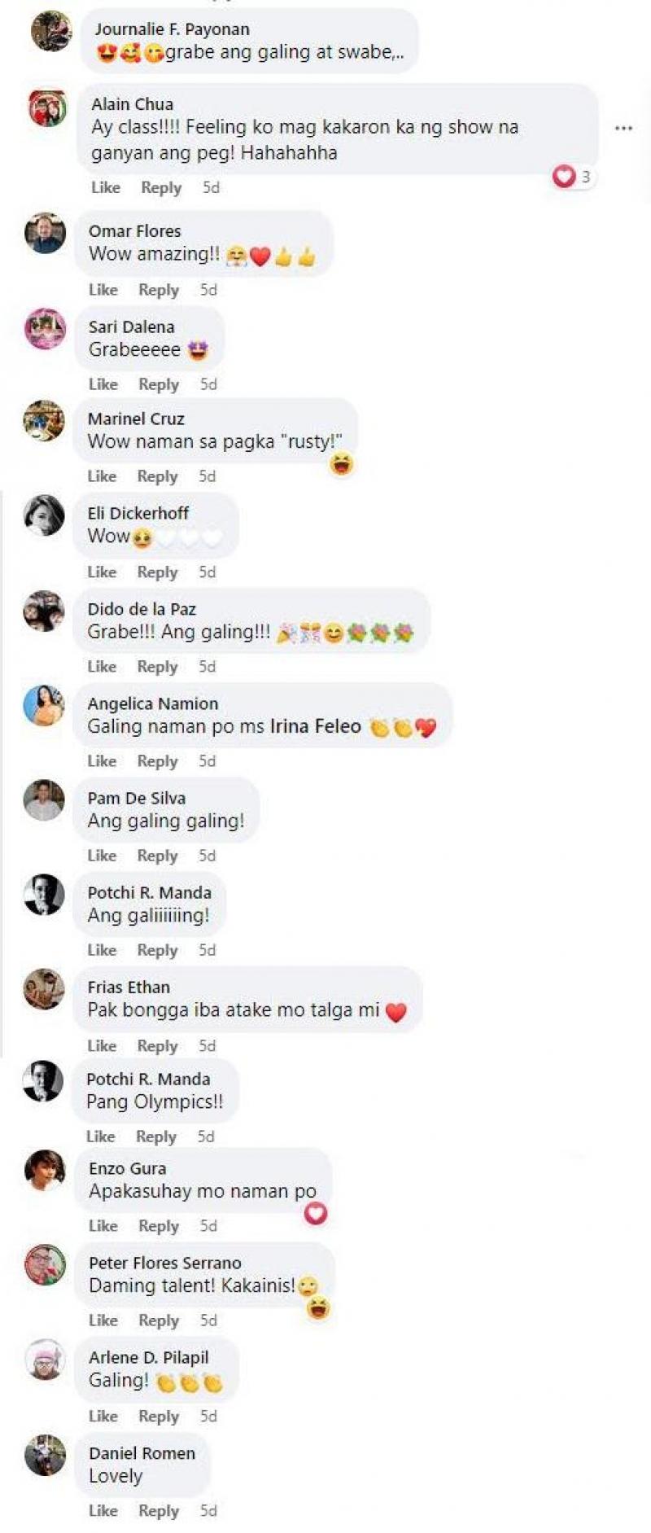
Task: Click Eli Dickerhoff's avatar
Action: (x=44, y=515)
